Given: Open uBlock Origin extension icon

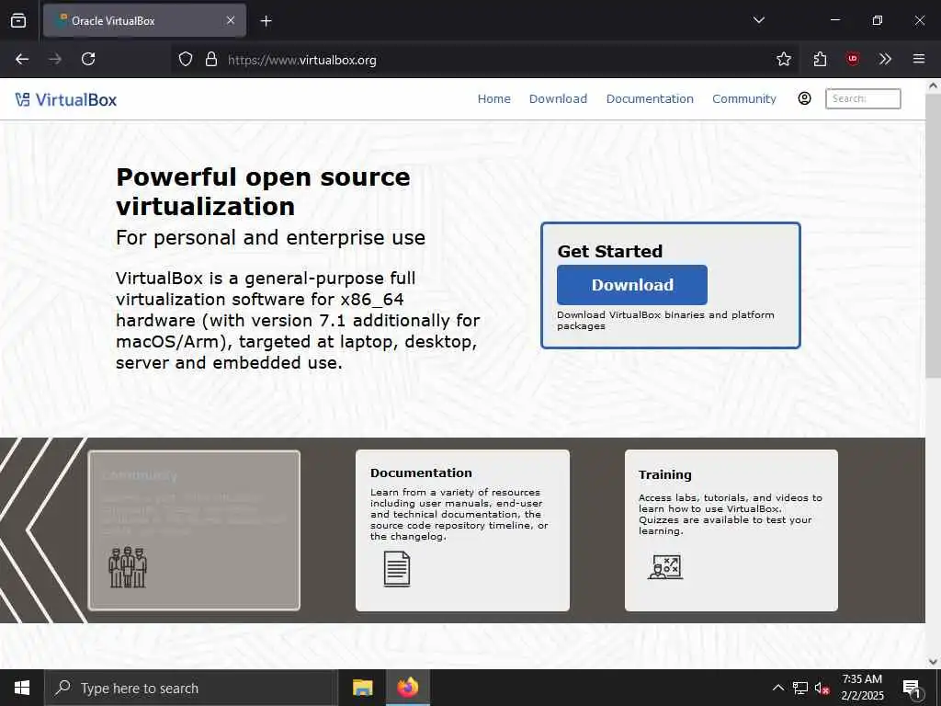Looking at the screenshot, I should pyautogui.click(x=852, y=59).
